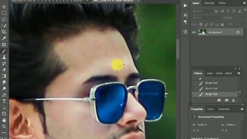Select the Rectangular Marquee tool

(x=4, y=13)
